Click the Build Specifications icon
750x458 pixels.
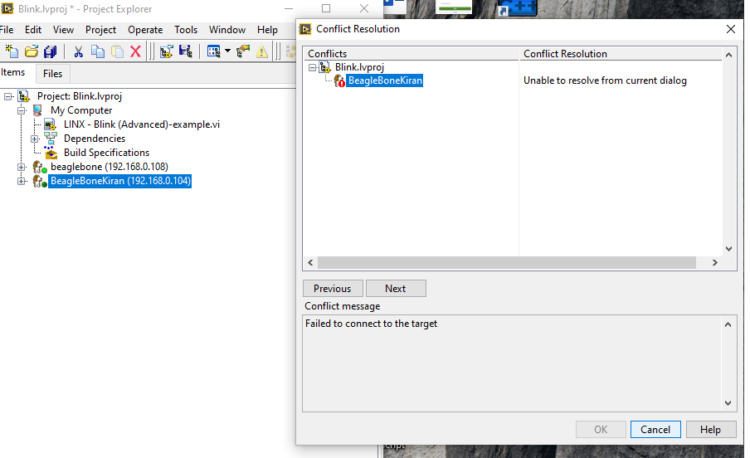pos(51,152)
